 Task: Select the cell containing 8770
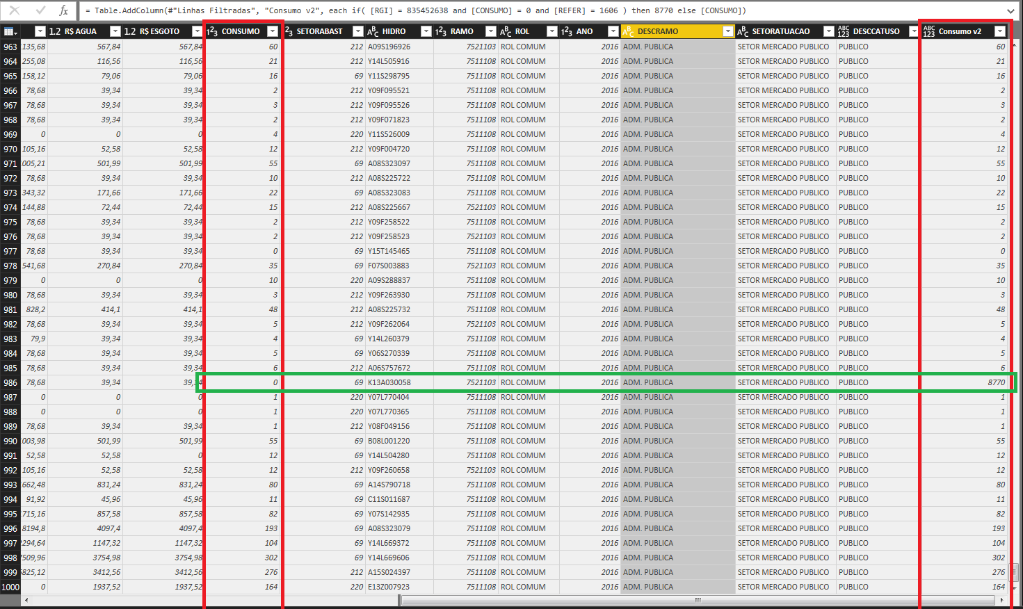(x=964, y=382)
